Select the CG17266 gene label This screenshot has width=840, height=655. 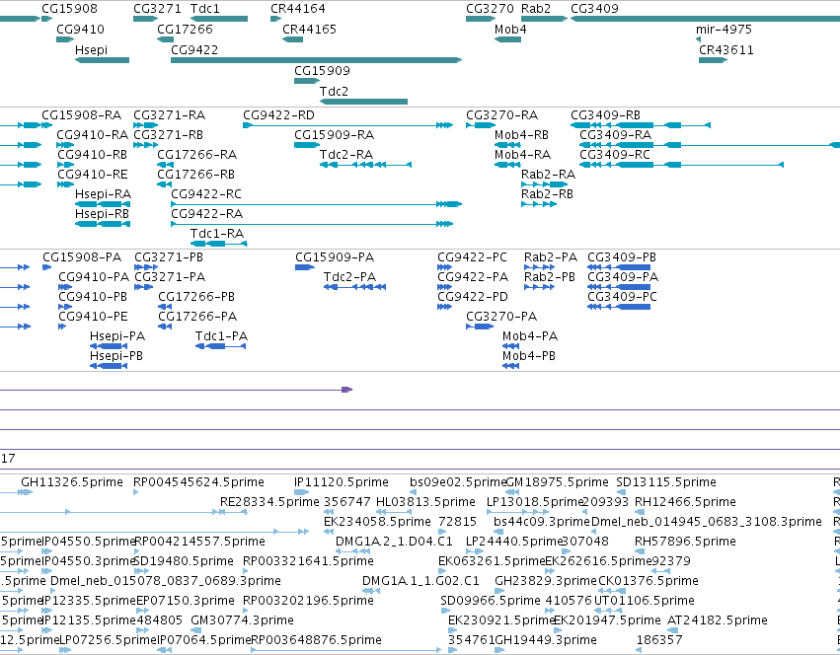(x=185, y=30)
